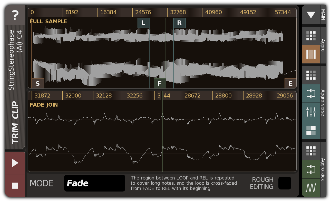Open the help question mark button
331x202 pixels.
[x=15, y=15]
